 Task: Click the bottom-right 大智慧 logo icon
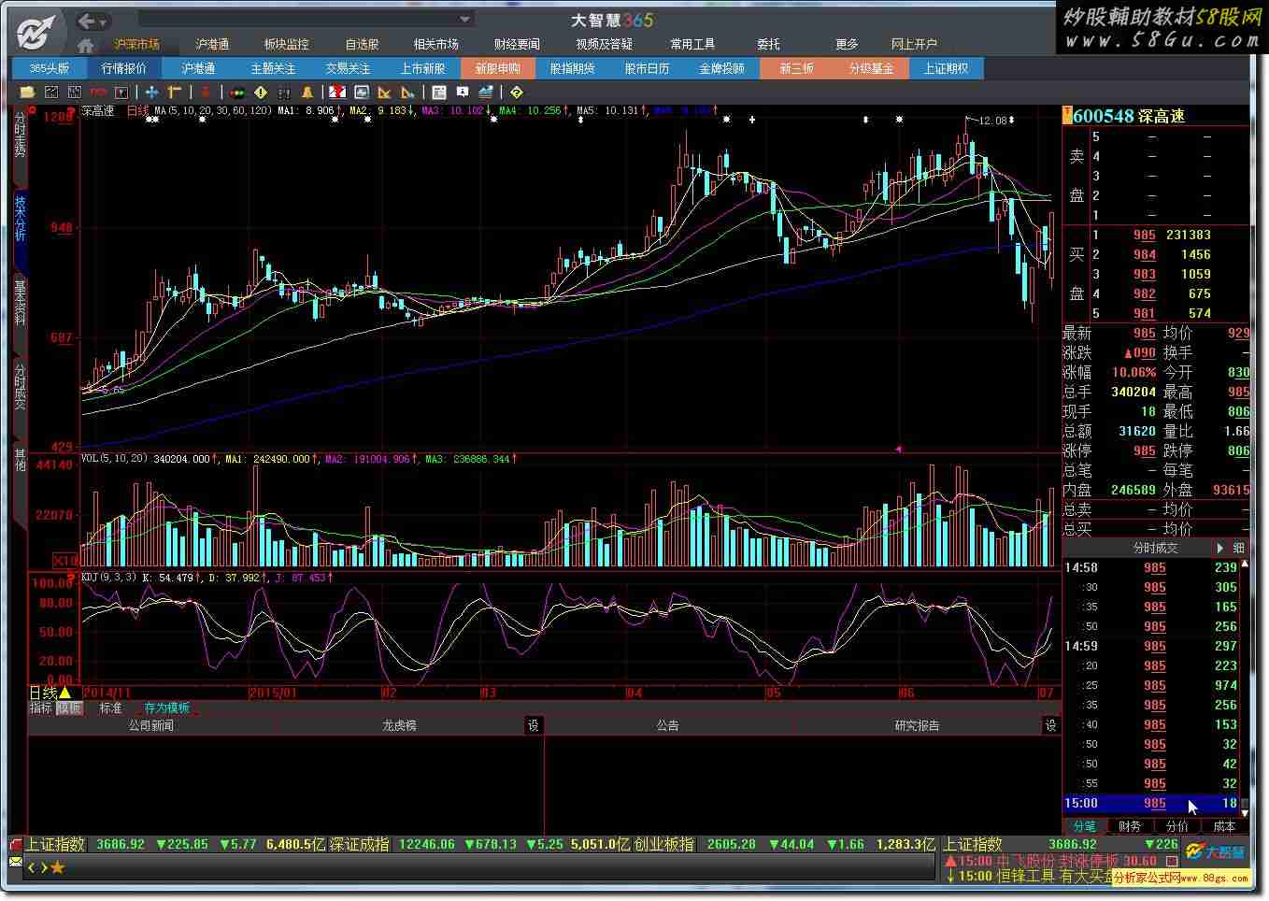1217,851
